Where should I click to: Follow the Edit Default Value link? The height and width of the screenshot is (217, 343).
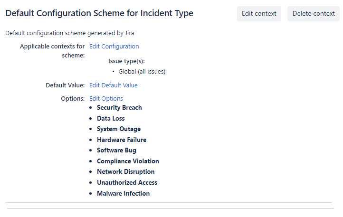(113, 85)
